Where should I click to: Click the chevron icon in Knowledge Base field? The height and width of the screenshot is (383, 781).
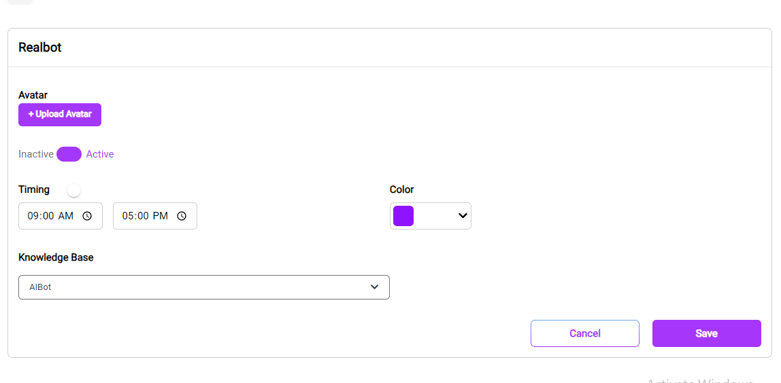[375, 287]
